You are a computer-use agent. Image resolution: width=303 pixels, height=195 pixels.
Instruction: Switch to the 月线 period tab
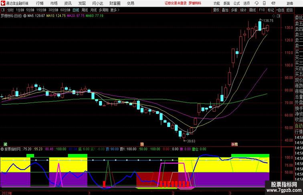93,10
